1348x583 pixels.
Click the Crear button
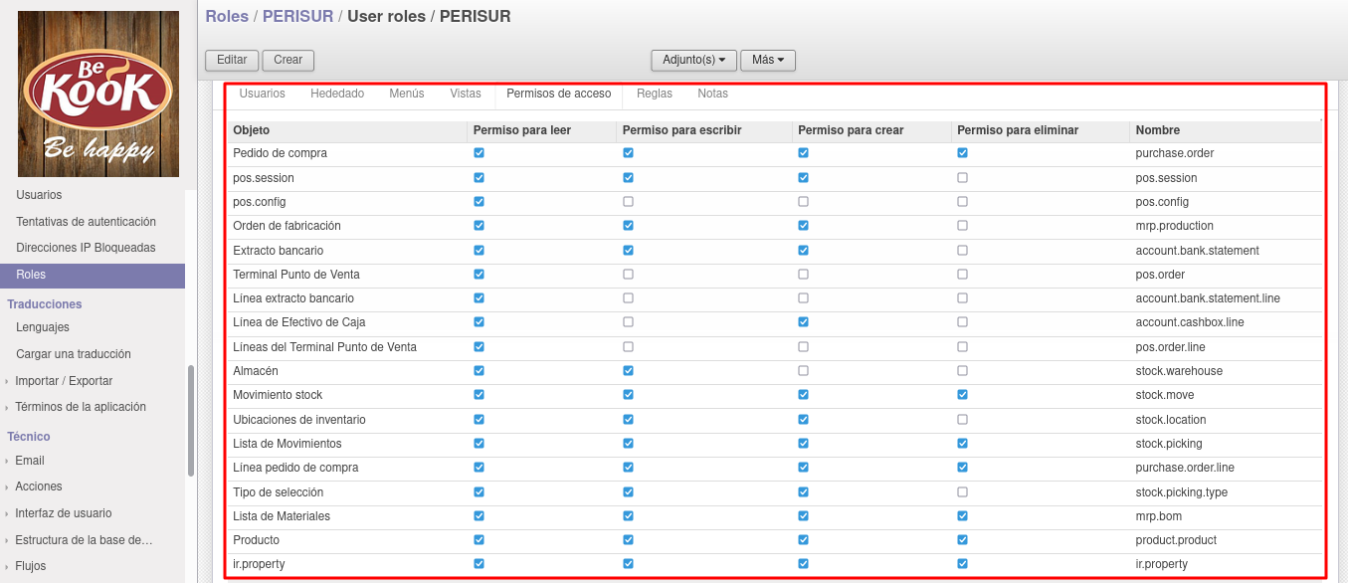[x=289, y=60]
